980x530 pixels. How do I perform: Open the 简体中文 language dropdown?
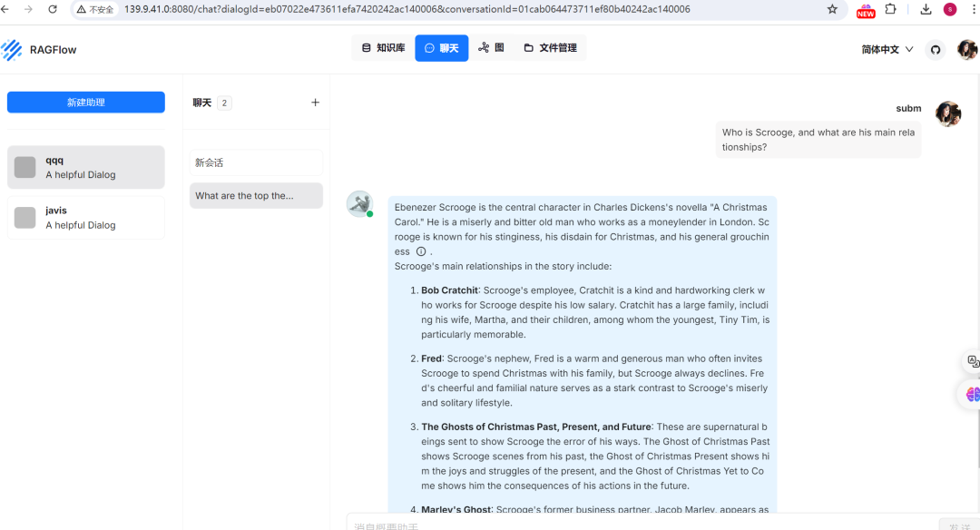click(885, 49)
